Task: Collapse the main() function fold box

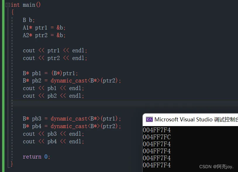Action: point(8,5)
